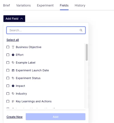
Task: Go to the Experiment tab
Action: 45,5
